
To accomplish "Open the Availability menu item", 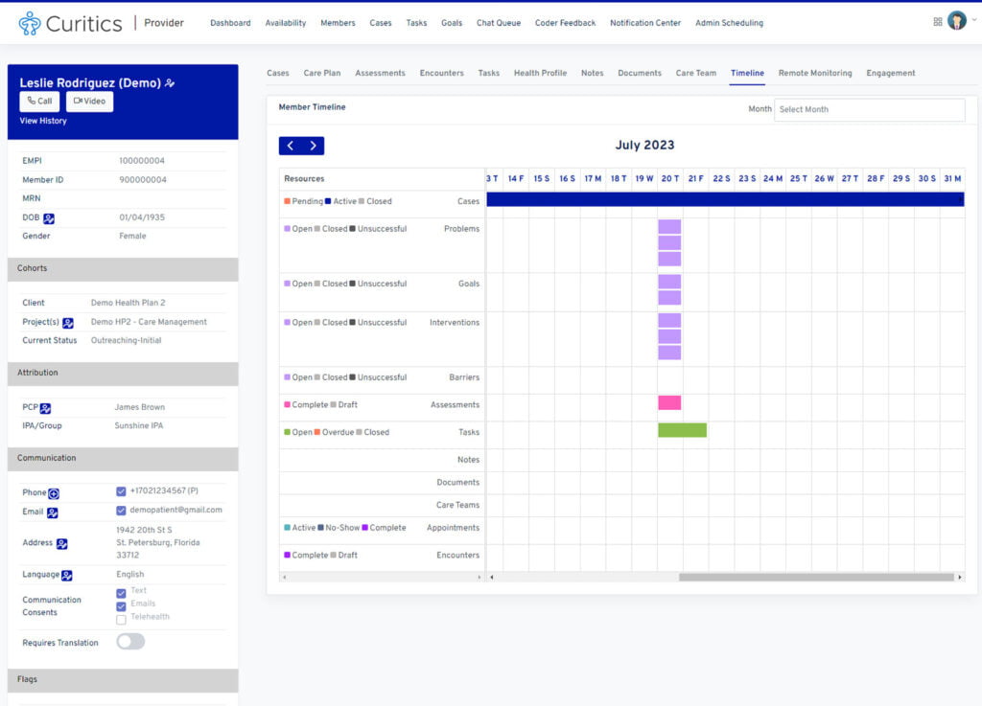I will (x=286, y=23).
